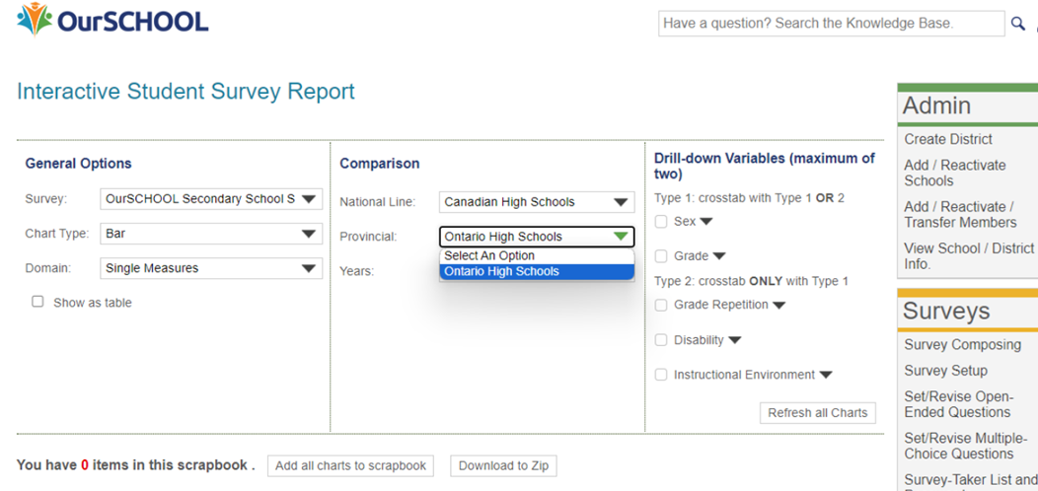
Task: Open the National Line dropdown
Action: coord(537,202)
